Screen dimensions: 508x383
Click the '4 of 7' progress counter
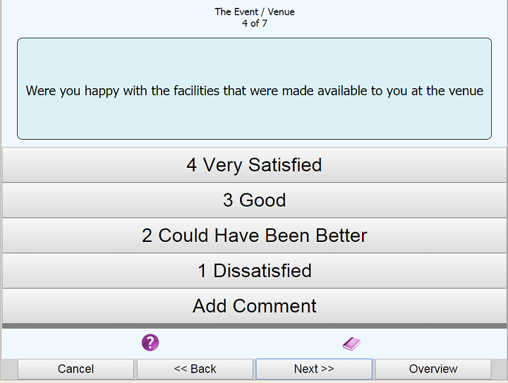coord(254,23)
